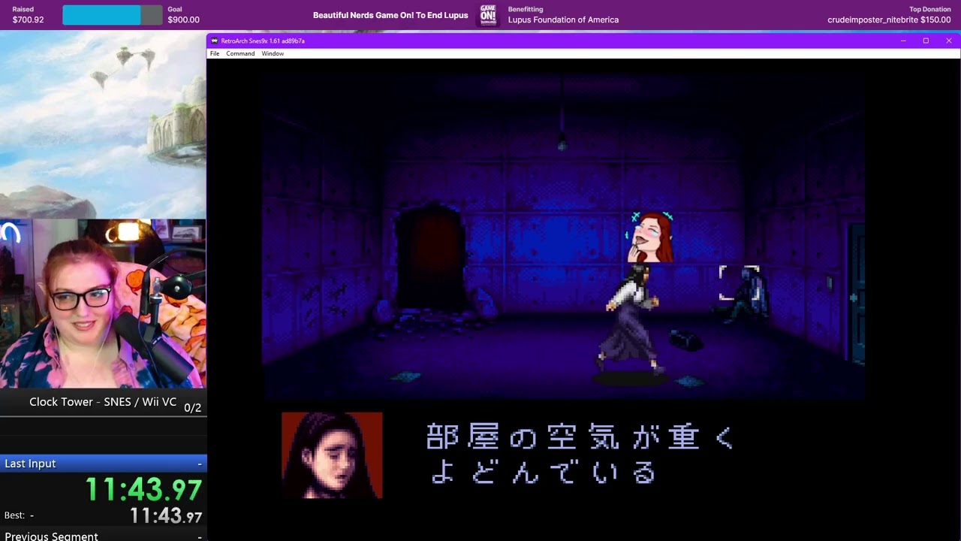Click the Clock Tower - SNES / Wii VC title
961x541 pixels.
(x=103, y=402)
